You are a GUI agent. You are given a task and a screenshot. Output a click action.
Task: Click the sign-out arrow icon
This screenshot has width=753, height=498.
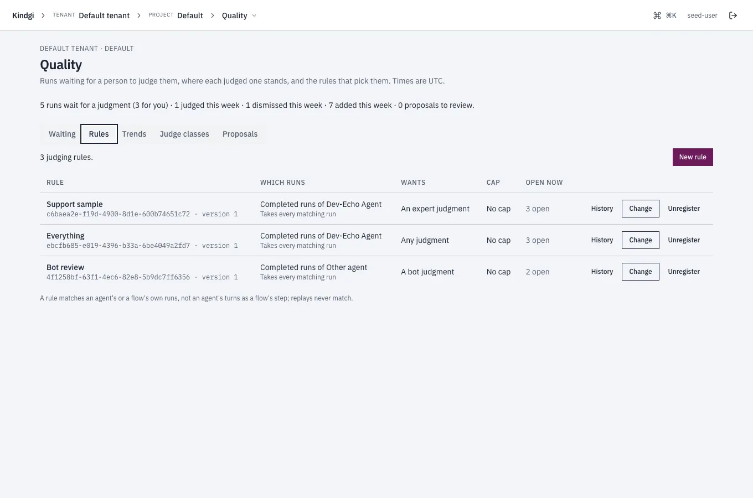click(733, 15)
